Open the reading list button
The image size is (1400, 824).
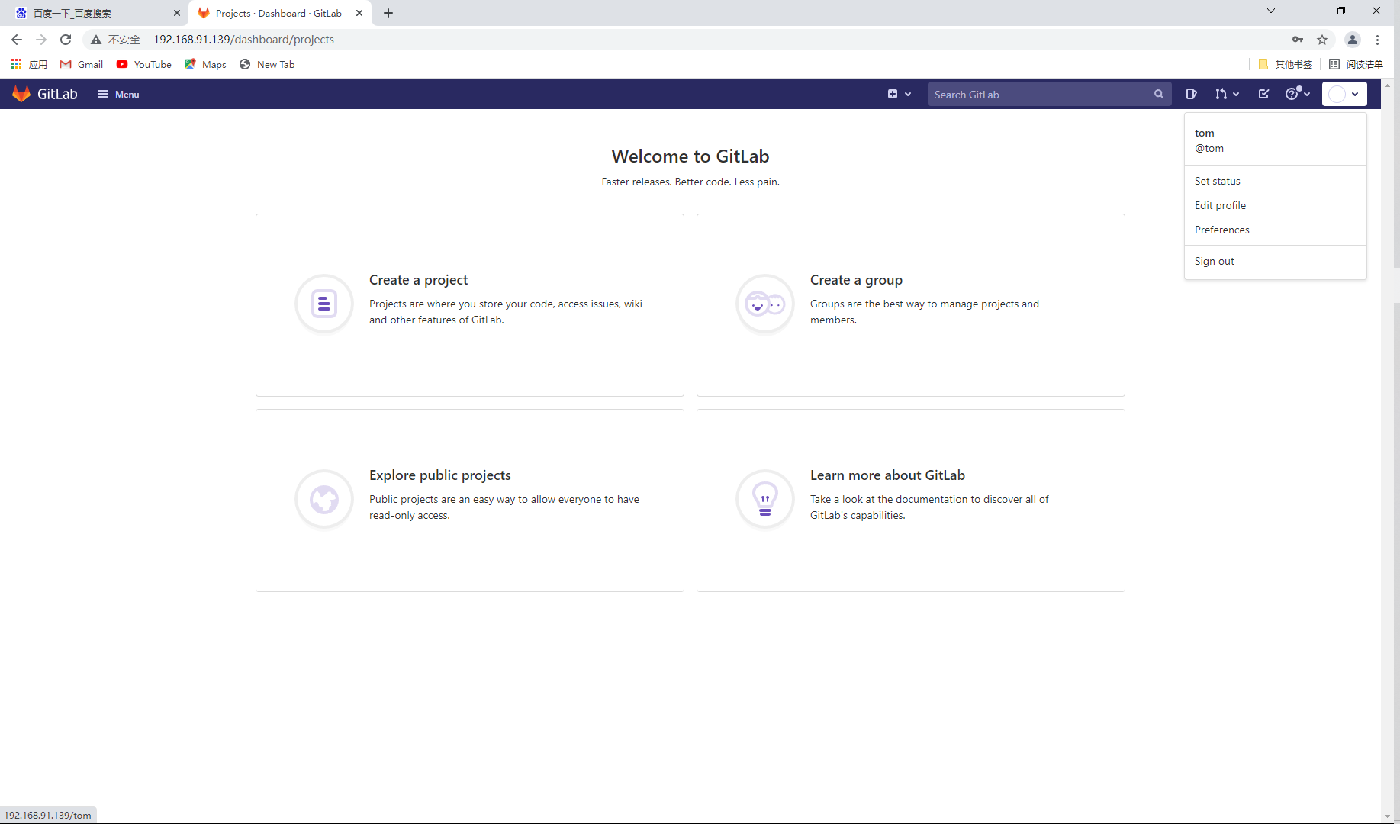click(x=1356, y=64)
